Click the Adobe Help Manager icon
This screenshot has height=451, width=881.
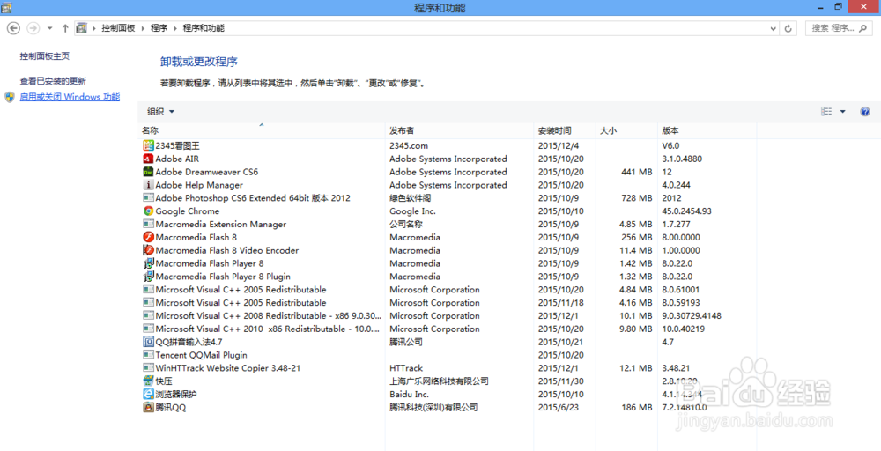(x=148, y=185)
